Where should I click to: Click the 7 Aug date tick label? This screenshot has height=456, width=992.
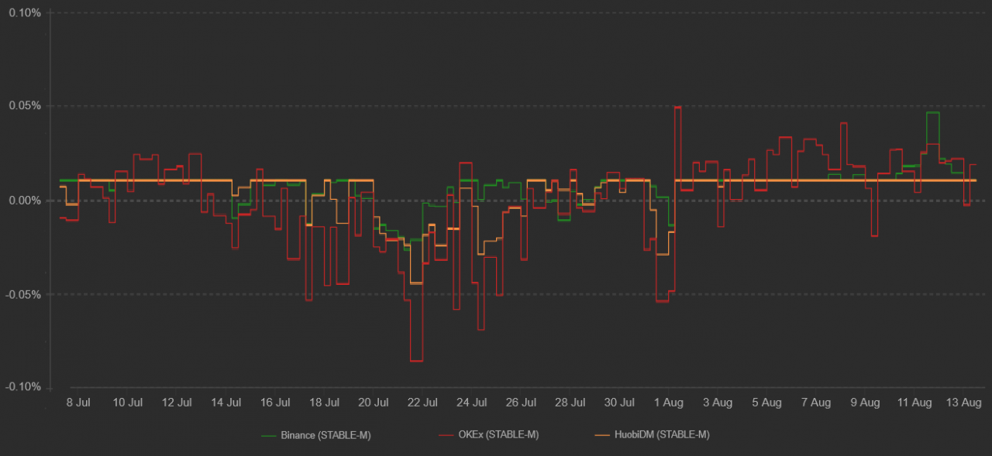[x=815, y=403]
